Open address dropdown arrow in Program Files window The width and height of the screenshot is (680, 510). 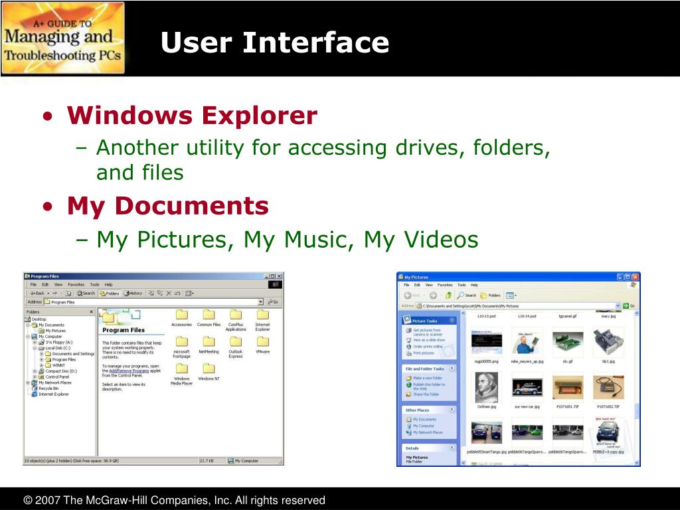point(260,302)
